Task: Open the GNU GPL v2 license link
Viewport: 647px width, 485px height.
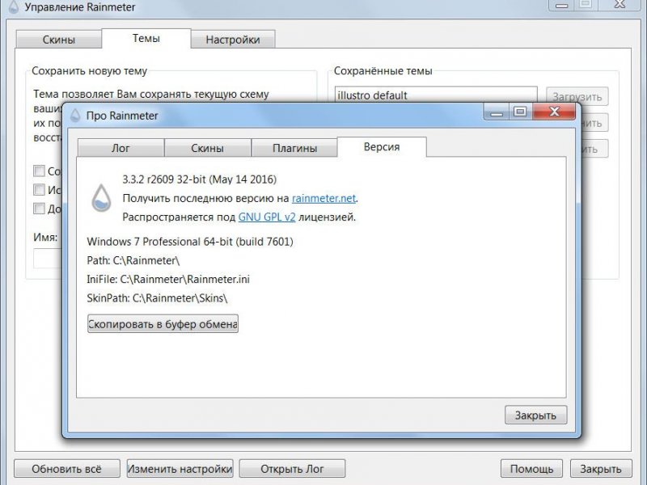Action: [267, 217]
